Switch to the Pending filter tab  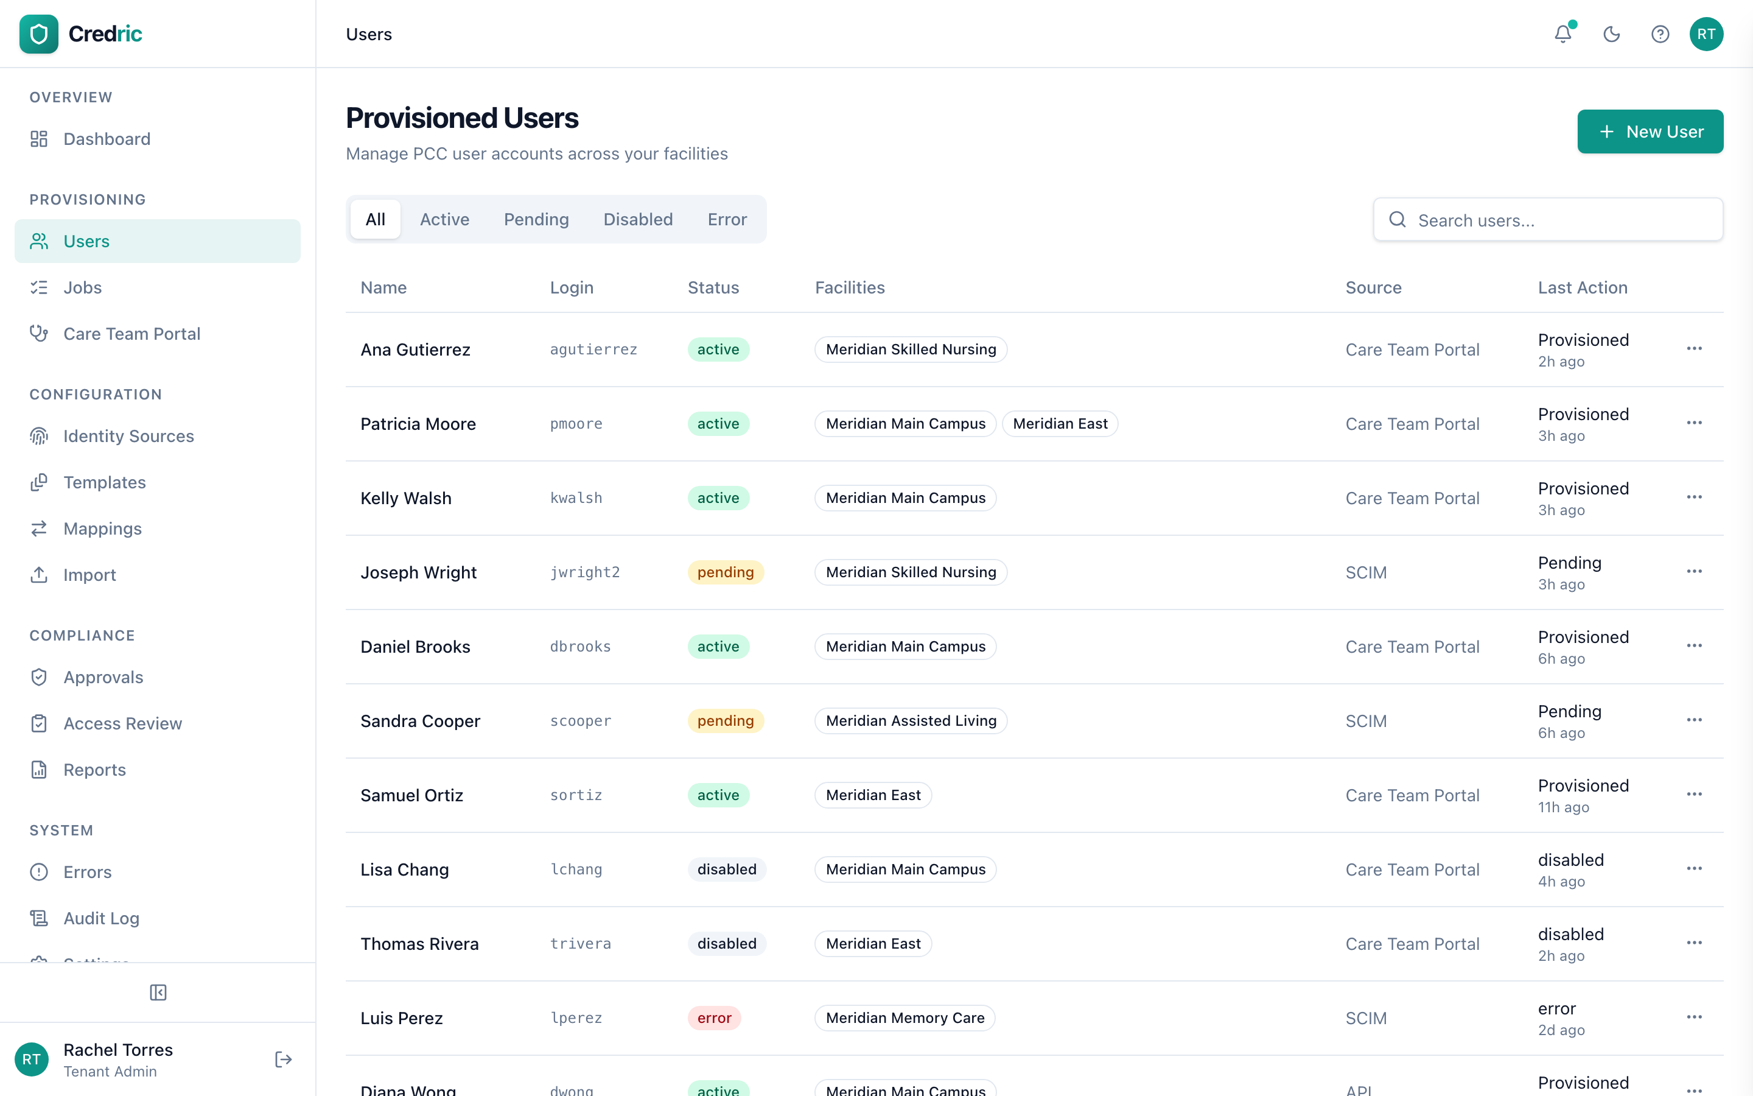coord(536,219)
